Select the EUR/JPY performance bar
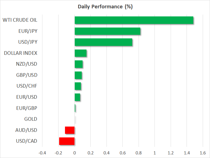The height and width of the screenshot is (158, 210). [107, 31]
